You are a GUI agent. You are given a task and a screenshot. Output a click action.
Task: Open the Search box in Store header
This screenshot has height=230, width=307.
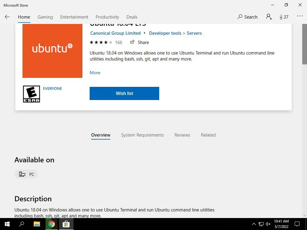(x=247, y=17)
